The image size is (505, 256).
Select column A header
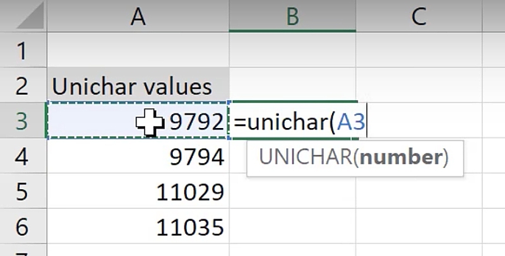[x=138, y=17]
